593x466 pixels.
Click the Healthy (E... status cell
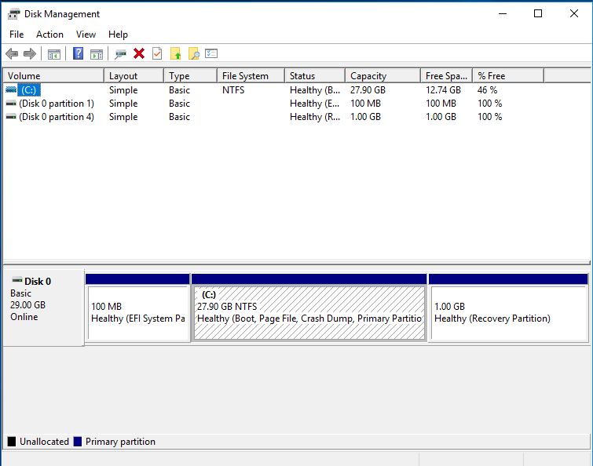pyautogui.click(x=315, y=104)
